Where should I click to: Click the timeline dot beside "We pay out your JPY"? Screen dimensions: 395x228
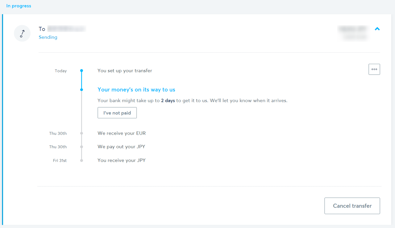pos(81,147)
